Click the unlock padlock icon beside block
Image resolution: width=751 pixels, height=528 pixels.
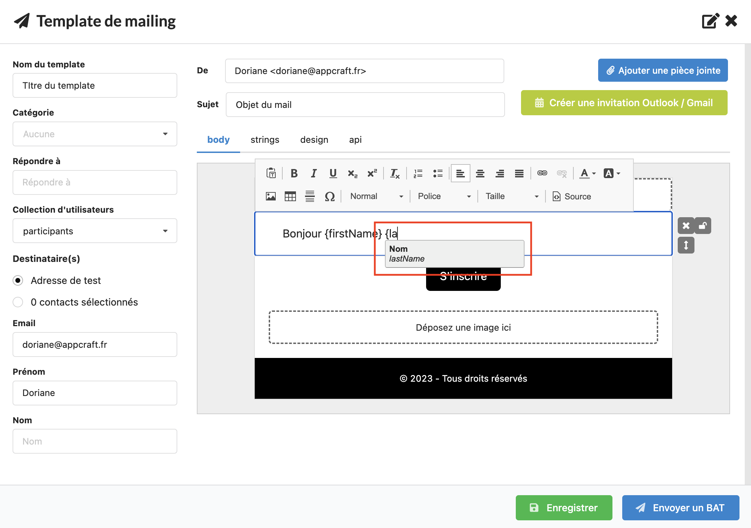[x=703, y=226]
